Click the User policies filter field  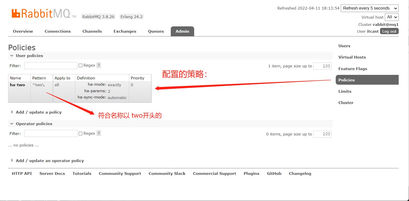click(51, 66)
